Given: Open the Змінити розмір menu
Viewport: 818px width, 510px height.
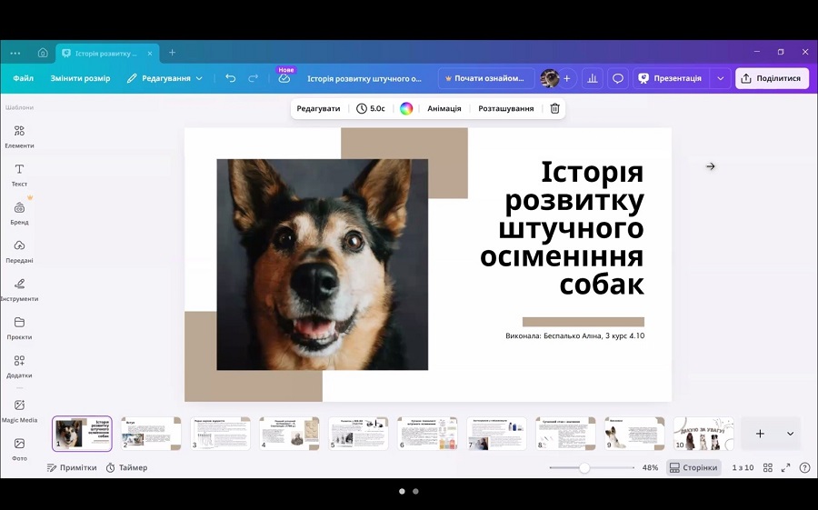Looking at the screenshot, I should click(80, 78).
